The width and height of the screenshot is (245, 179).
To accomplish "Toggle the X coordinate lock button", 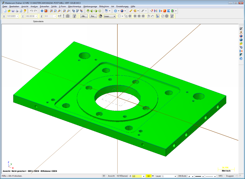I will tap(4, 16).
